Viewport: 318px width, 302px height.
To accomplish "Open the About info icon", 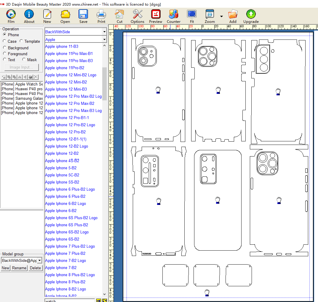I will click(29, 14).
